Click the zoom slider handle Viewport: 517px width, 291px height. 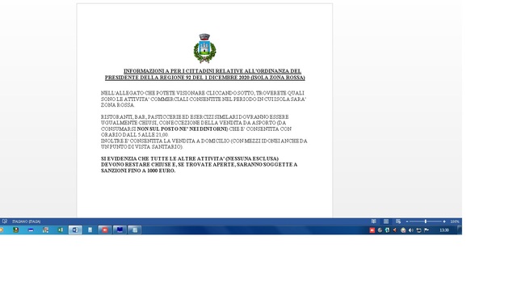coord(426,221)
